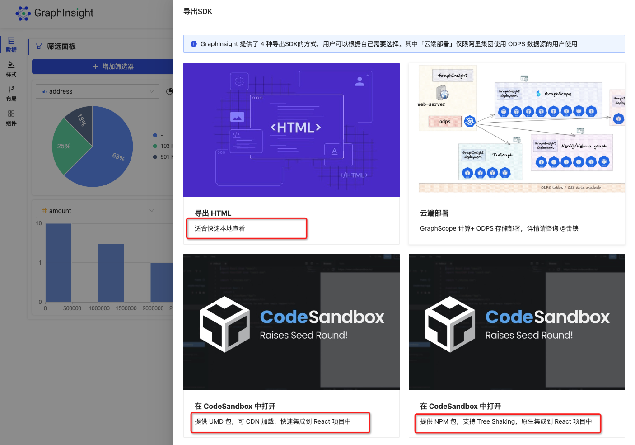The width and height of the screenshot is (635, 445).
Task: Click the 适合快速本地查看 description text
Action: 220,228
